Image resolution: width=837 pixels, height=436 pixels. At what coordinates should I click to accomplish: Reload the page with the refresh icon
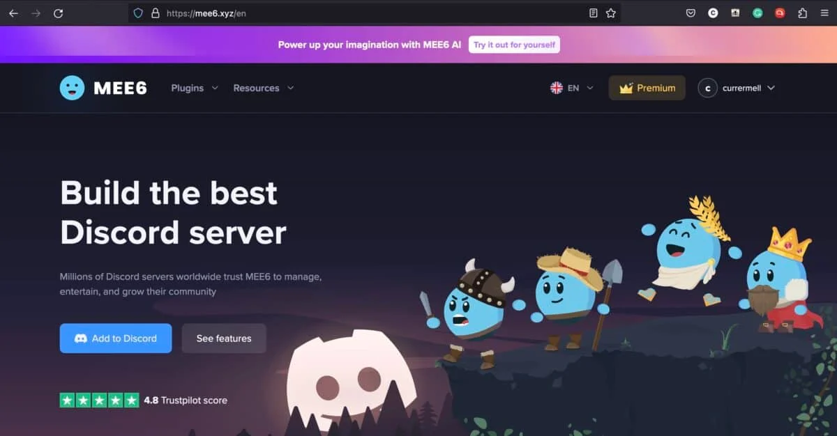click(59, 13)
